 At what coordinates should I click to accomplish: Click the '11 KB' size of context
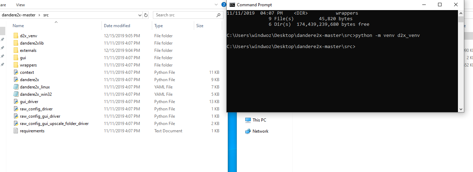(x=213, y=72)
